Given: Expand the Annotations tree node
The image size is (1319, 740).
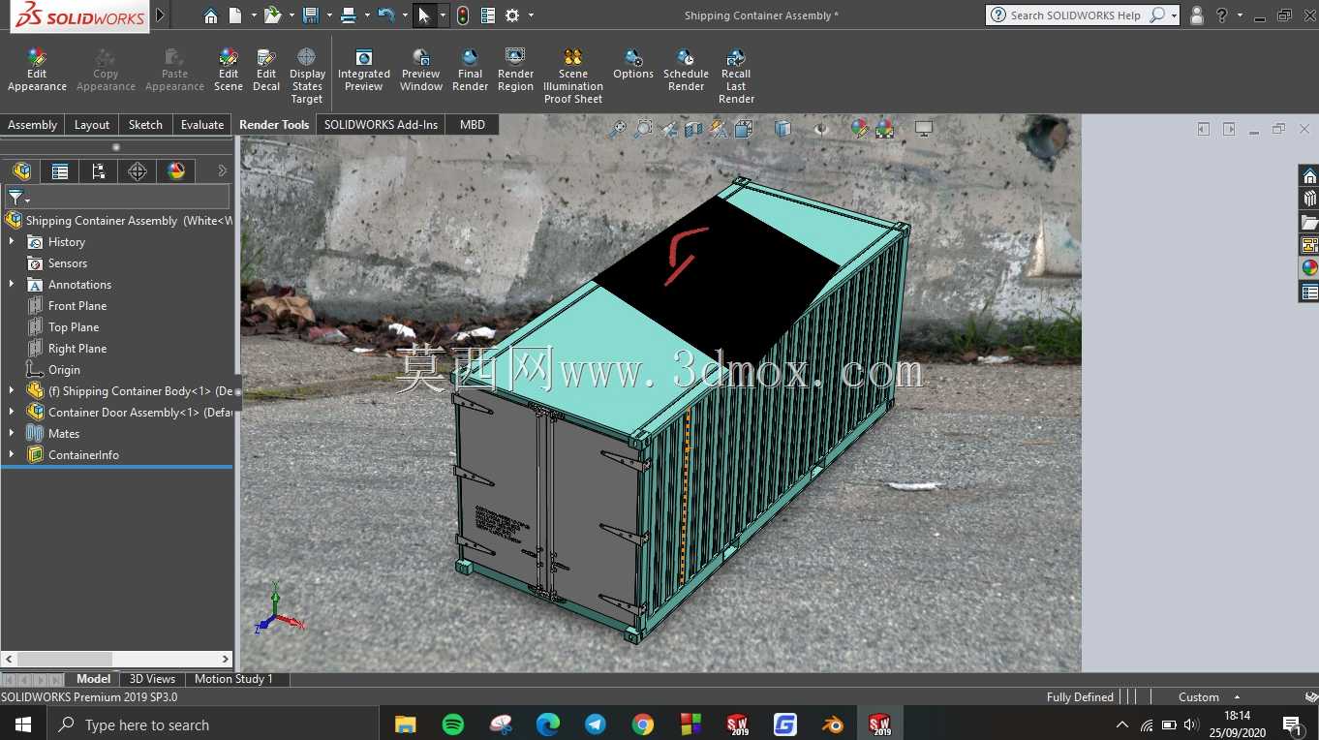Looking at the screenshot, I should tap(12, 285).
